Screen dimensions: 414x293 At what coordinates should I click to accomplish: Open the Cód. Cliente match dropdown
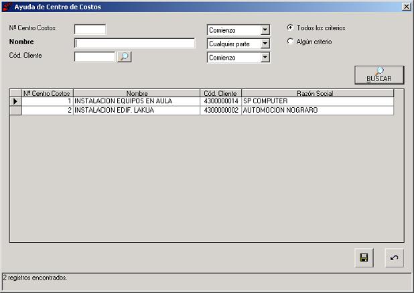click(265, 58)
